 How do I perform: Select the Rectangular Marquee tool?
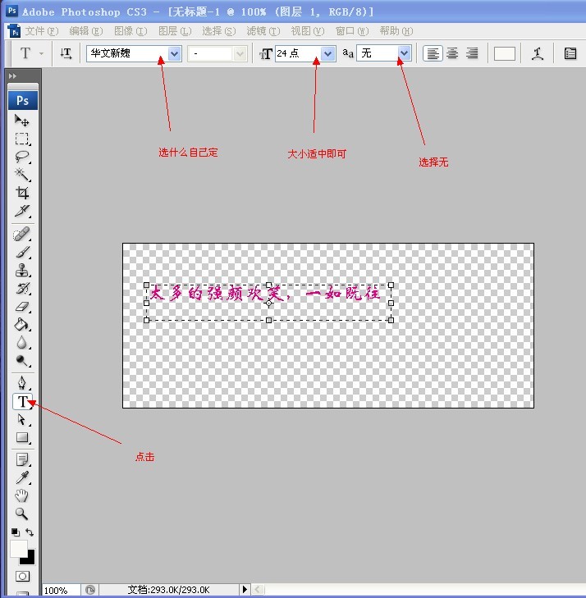21,139
